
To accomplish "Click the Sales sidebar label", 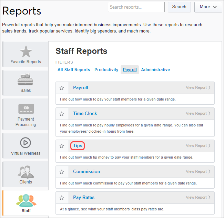I will tap(26, 91).
